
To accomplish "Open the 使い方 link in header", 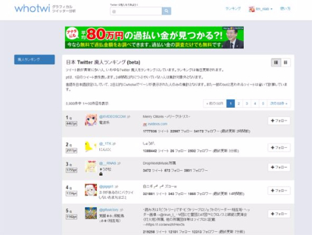I will click(285, 9).
